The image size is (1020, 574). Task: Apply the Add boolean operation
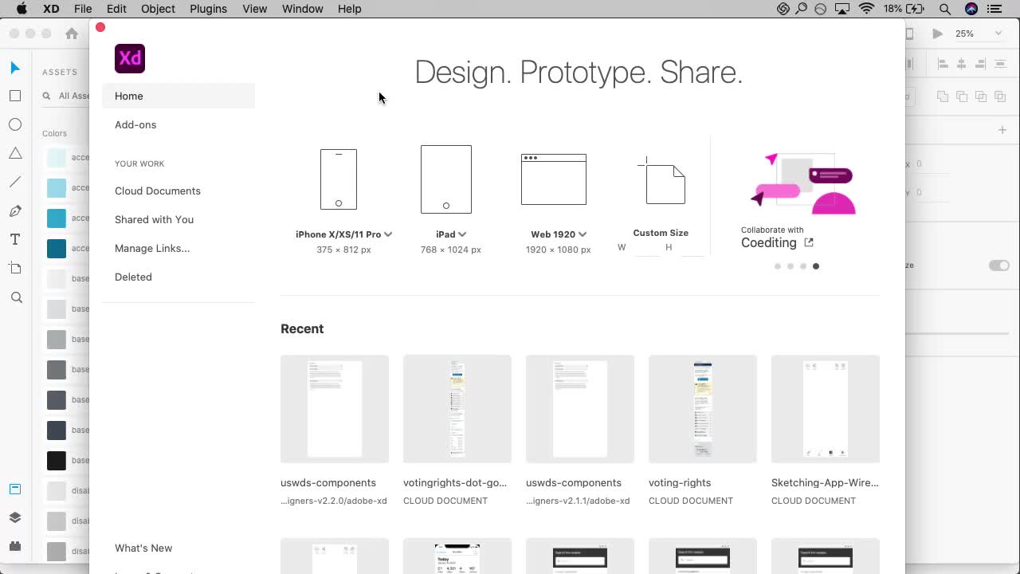pyautogui.click(x=943, y=96)
